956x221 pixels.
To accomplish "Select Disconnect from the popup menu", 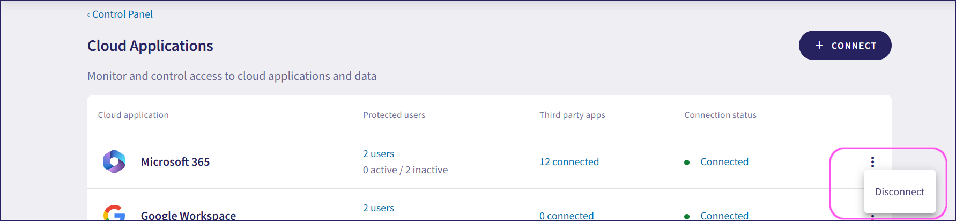I will coord(899,191).
